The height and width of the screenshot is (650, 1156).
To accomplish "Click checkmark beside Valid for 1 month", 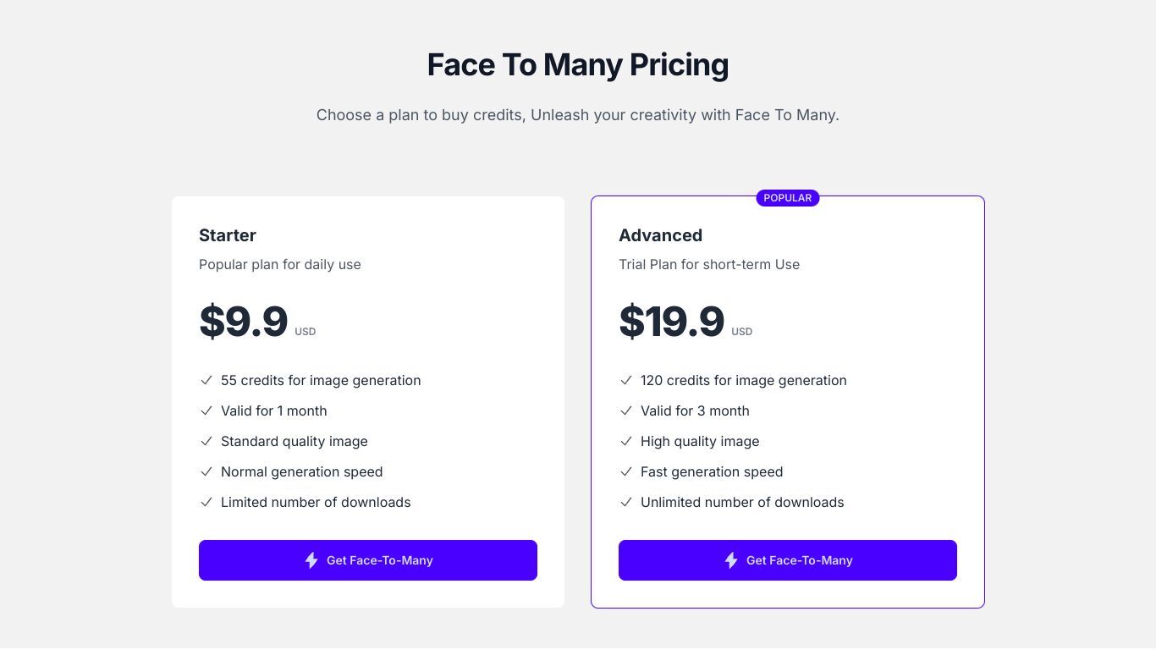I will pos(206,411).
